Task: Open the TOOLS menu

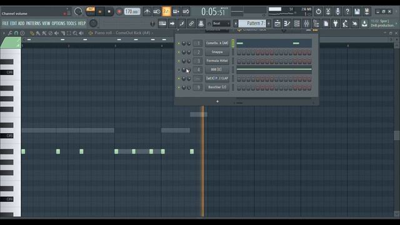Action: click(71, 24)
